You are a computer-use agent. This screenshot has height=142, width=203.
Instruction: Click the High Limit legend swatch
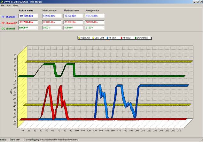[80, 38]
